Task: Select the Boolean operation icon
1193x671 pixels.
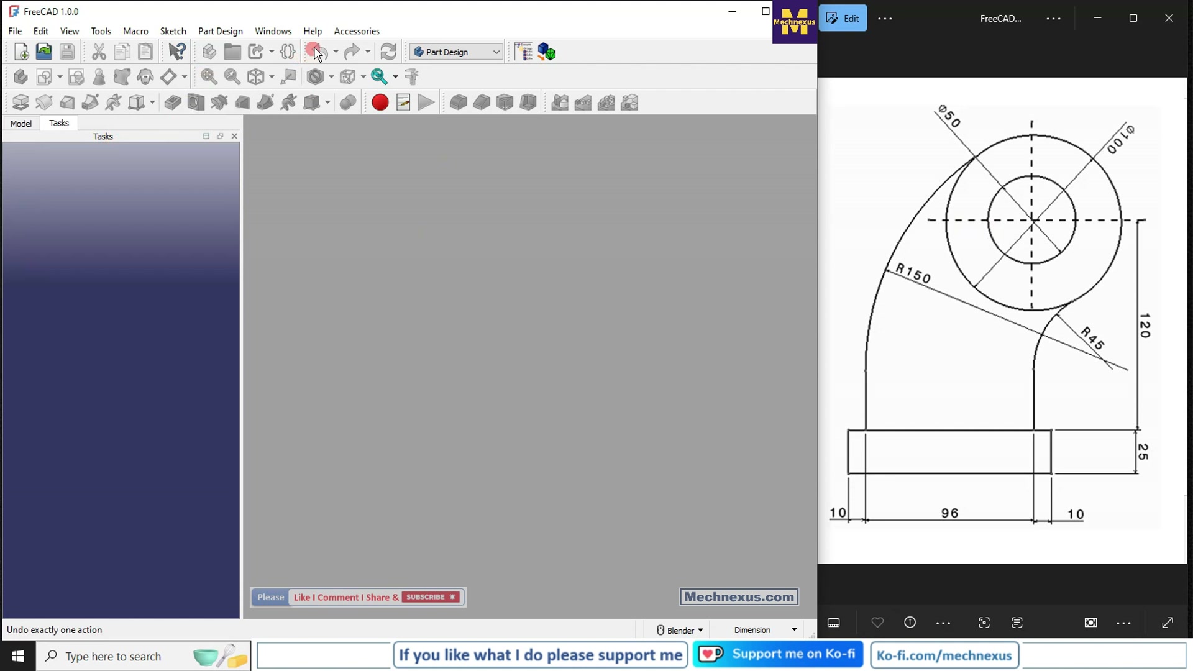Action: (348, 103)
